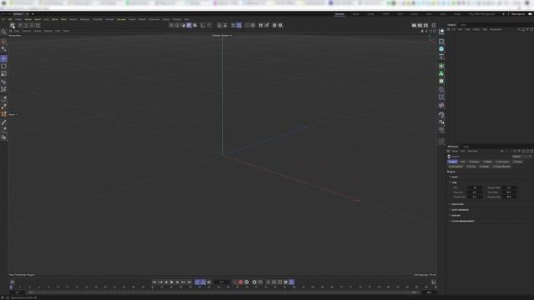
Task: Switch to Edges mode
Action: pos(177,25)
